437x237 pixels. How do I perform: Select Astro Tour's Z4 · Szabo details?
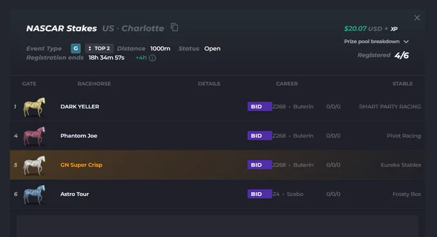288,194
